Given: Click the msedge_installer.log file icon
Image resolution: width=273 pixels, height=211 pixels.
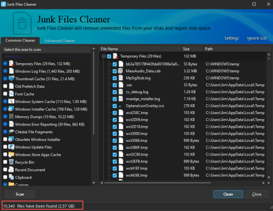Looking at the screenshot, I should (121, 99).
